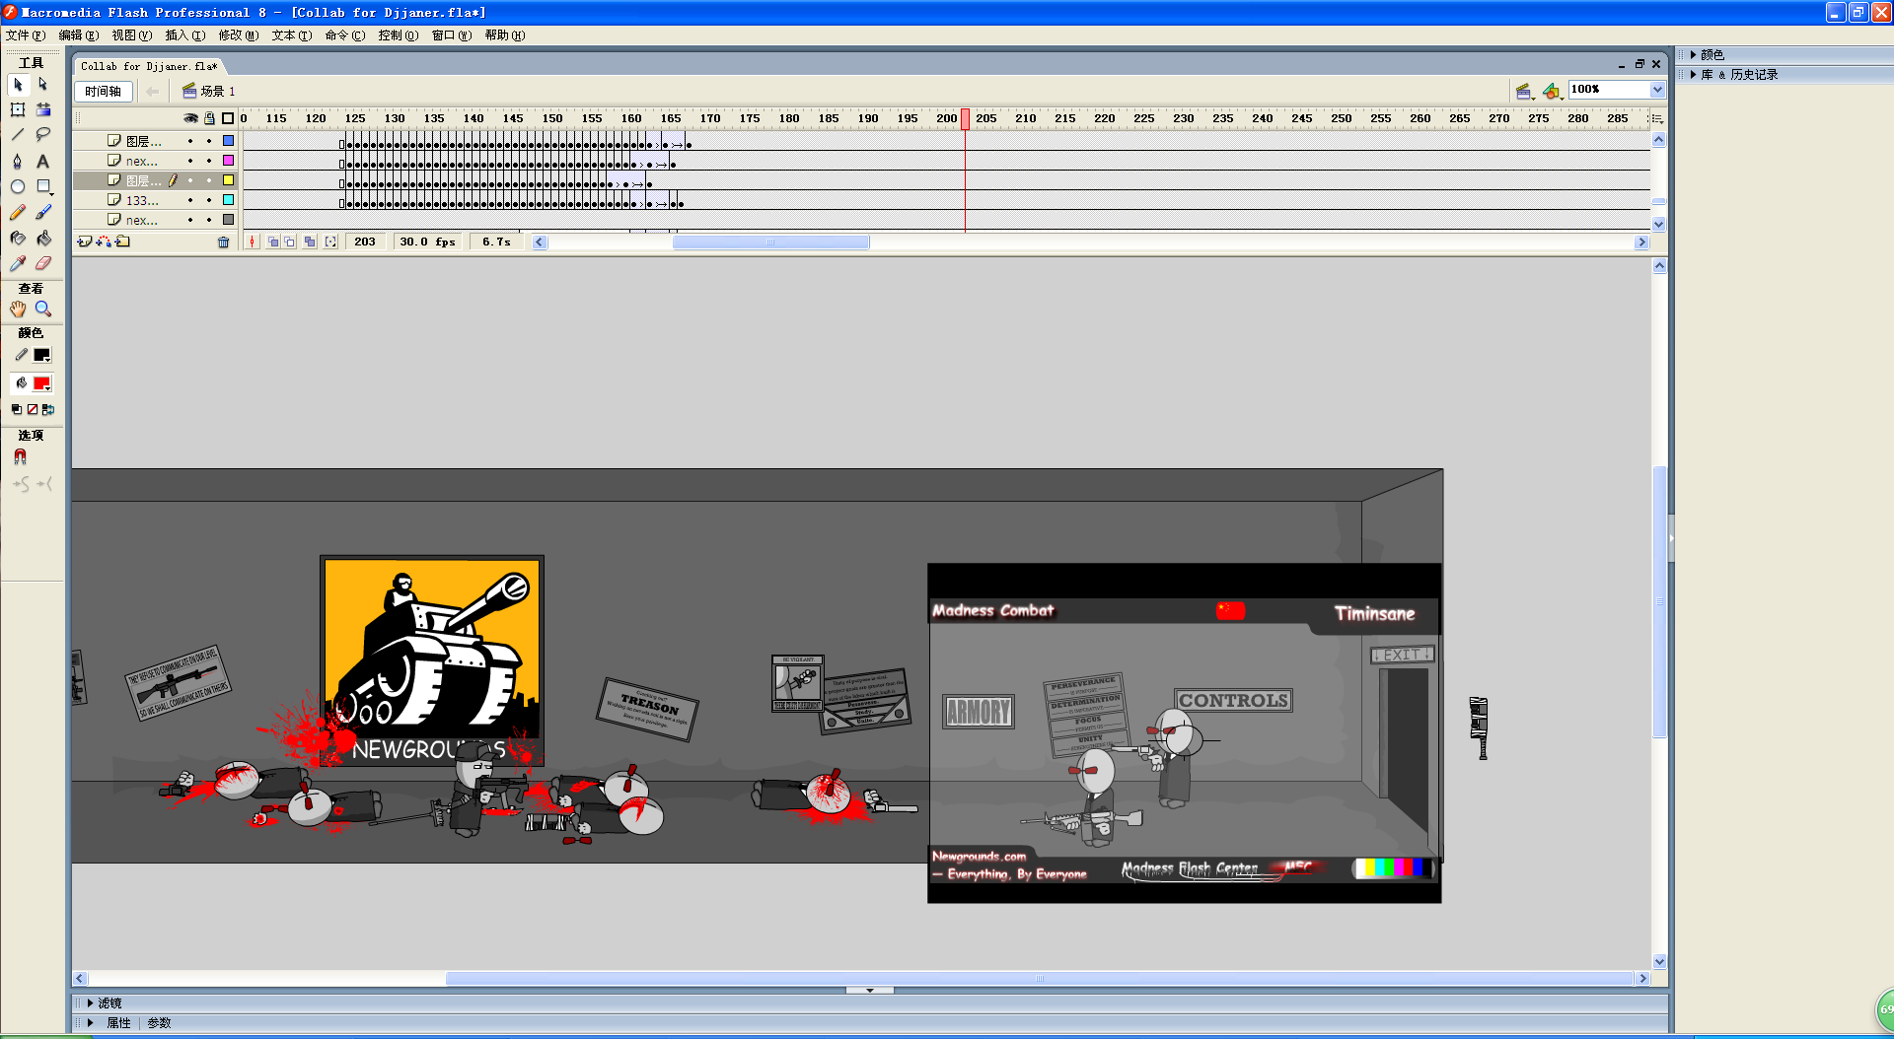1894x1039 pixels.
Task: Select the Ink Bottle tool
Action: (x=18, y=238)
